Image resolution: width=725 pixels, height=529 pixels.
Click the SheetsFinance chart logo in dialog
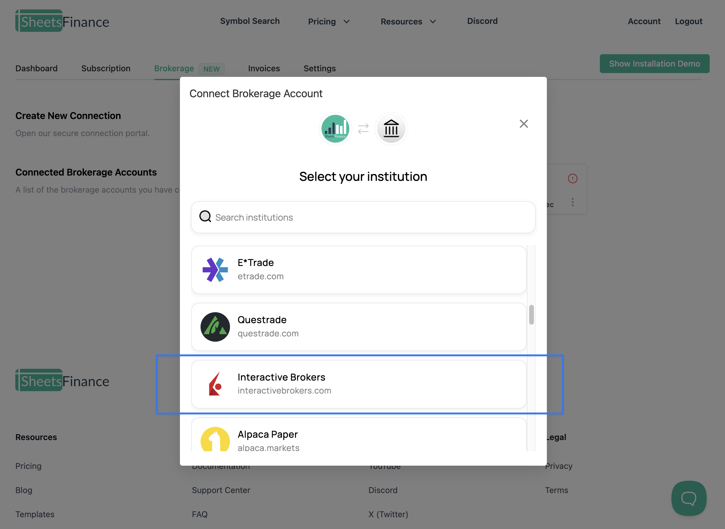point(335,129)
